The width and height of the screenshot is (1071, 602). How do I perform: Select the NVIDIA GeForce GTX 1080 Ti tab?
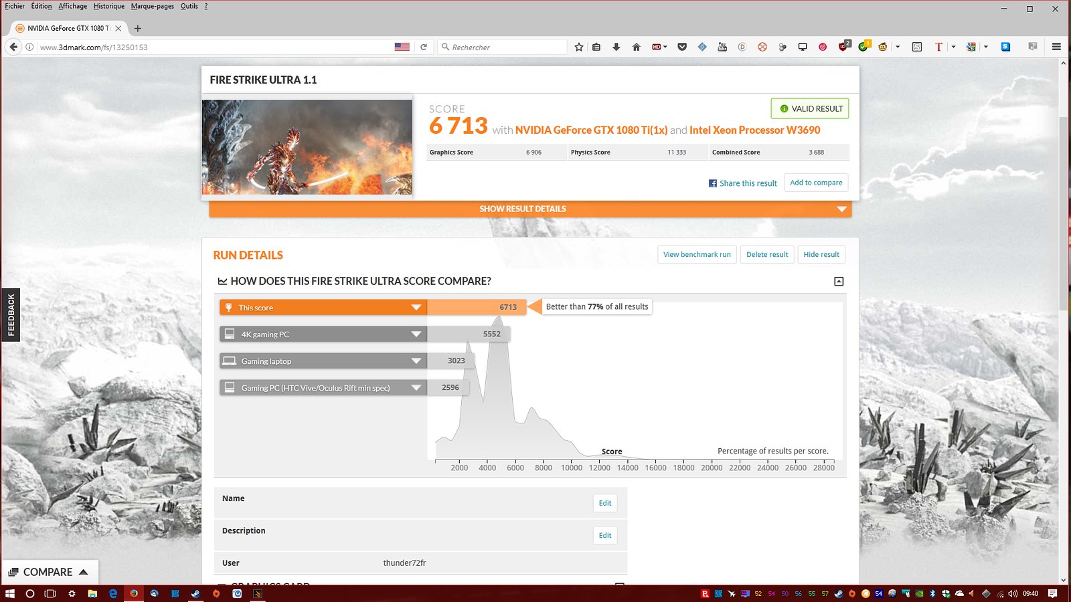(x=69, y=28)
